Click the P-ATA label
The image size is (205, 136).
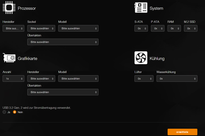click(x=155, y=22)
